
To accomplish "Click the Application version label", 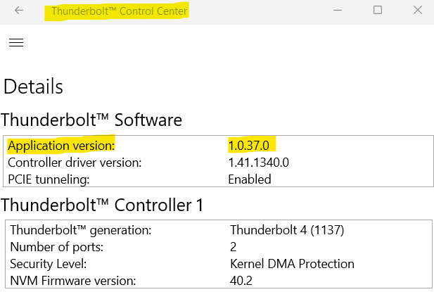I will [61, 146].
